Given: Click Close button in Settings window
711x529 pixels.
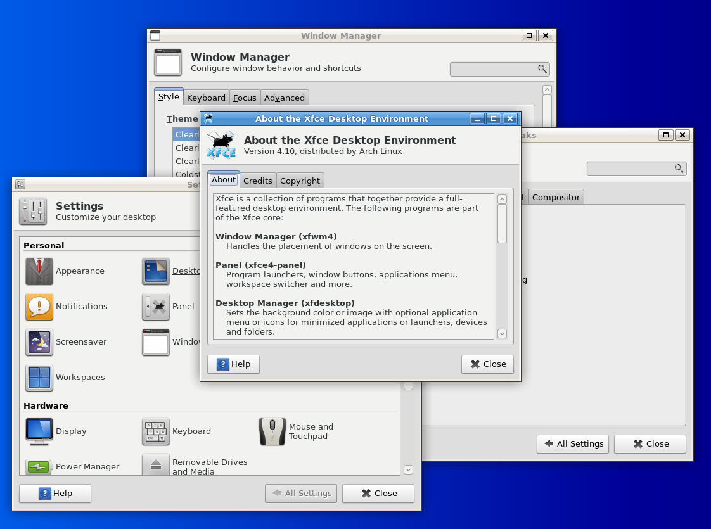Looking at the screenshot, I should pos(378,493).
